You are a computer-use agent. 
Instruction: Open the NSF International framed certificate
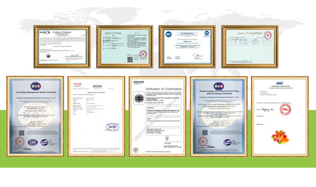point(187,47)
